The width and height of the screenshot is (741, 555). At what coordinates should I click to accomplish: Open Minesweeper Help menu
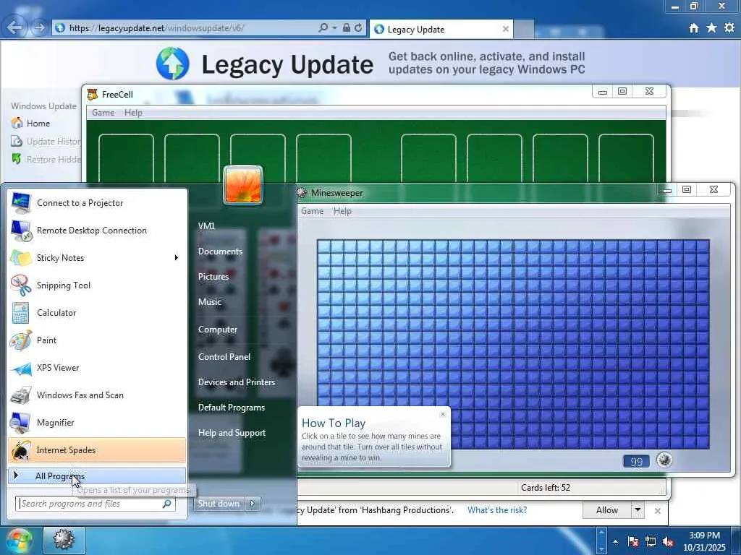click(342, 211)
